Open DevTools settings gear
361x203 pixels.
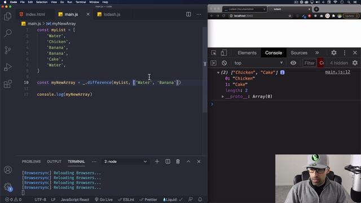pyautogui.click(x=334, y=52)
